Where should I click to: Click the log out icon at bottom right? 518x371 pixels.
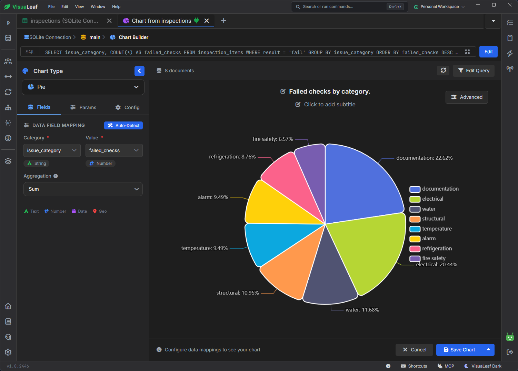(510, 352)
